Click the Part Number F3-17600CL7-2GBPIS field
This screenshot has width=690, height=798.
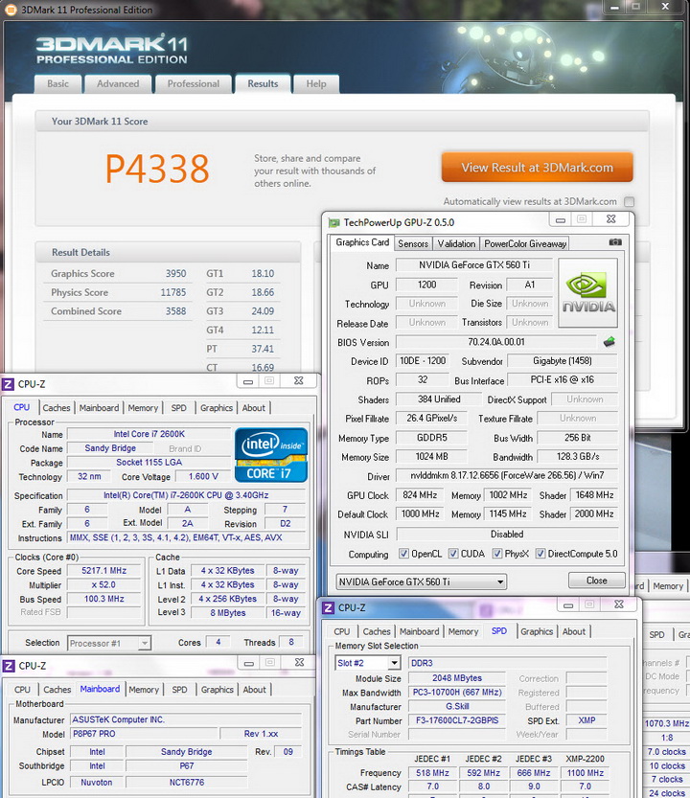(457, 720)
